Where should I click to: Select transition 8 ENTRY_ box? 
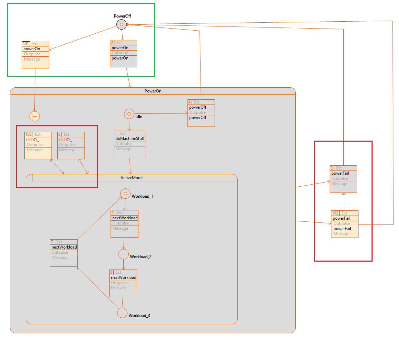click(x=71, y=145)
